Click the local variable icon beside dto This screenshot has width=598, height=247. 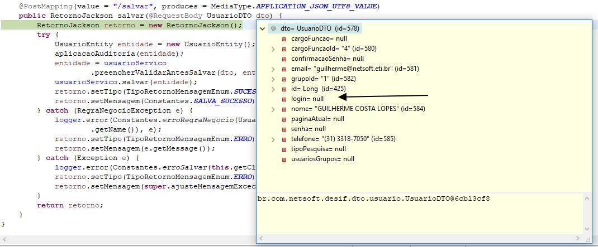click(273, 28)
